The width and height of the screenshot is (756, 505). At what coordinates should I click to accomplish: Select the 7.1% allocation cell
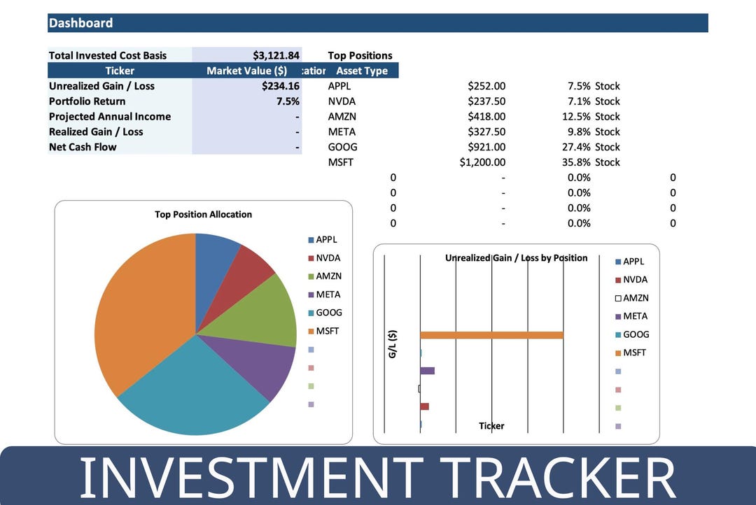tap(579, 101)
